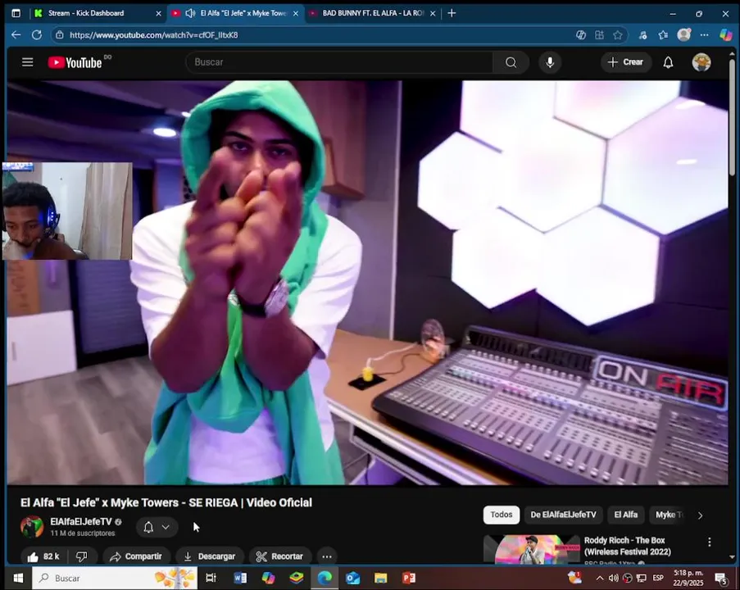Close the BAD BUNNY tab
The height and width of the screenshot is (590, 740).
tap(433, 14)
